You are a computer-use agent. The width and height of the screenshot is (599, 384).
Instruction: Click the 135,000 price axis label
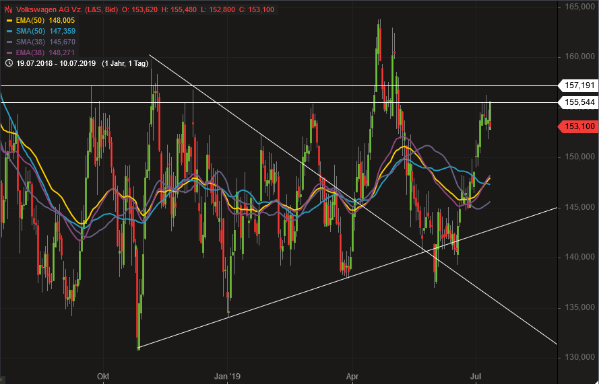(x=580, y=307)
